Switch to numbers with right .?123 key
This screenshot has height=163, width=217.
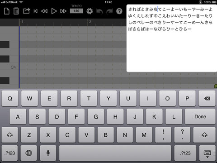tap(185, 153)
